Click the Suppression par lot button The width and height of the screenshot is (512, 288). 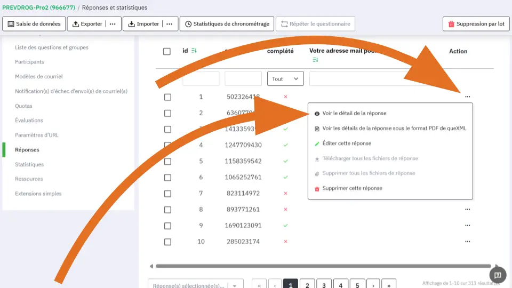[476, 24]
